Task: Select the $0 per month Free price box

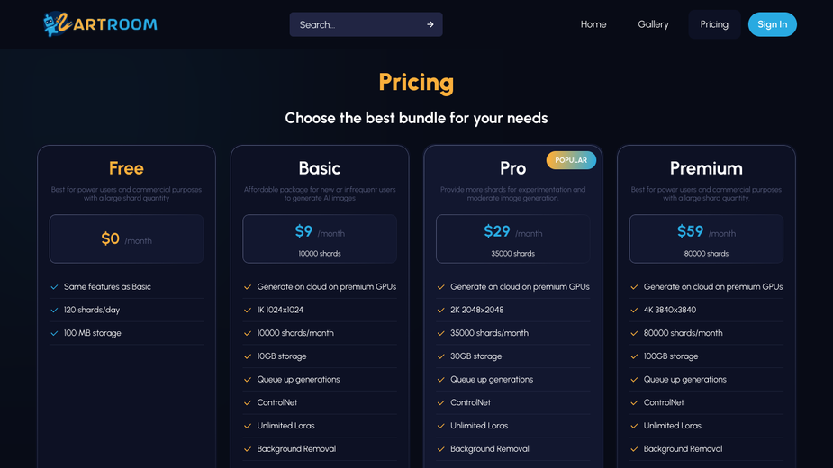Action: (126, 238)
